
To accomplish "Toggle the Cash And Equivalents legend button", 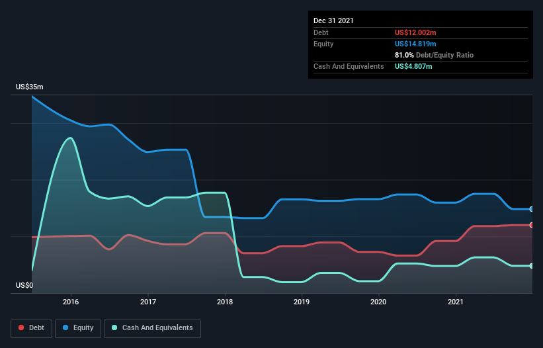I will (x=152, y=328).
